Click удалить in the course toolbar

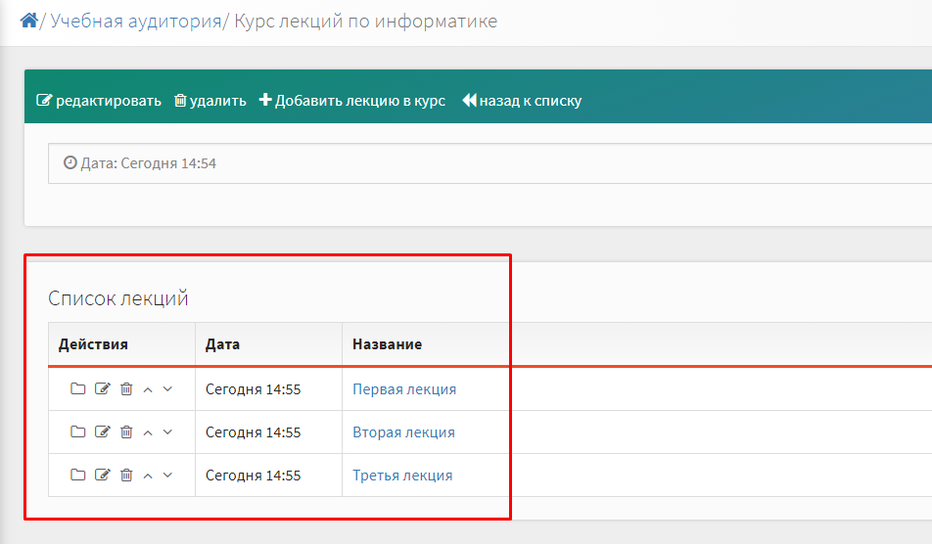[x=210, y=101]
